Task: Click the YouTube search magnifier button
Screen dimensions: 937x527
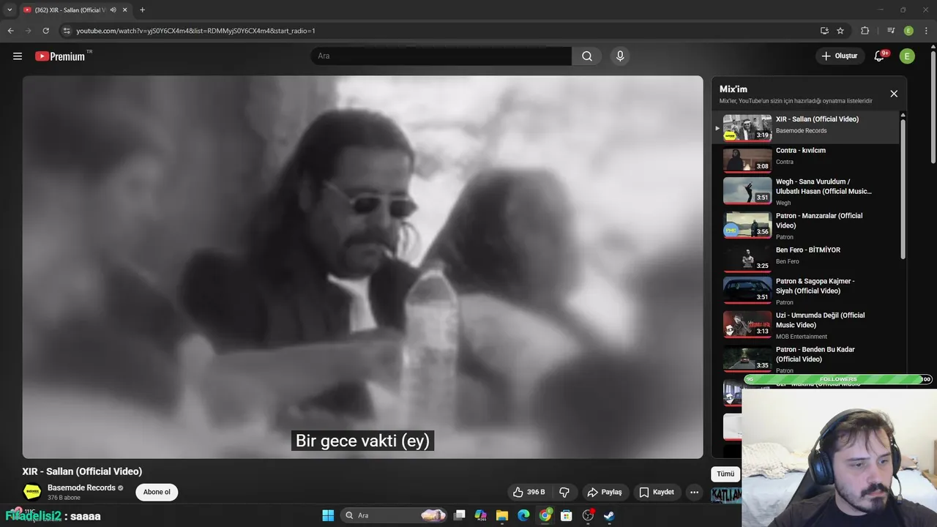Action: [587, 56]
